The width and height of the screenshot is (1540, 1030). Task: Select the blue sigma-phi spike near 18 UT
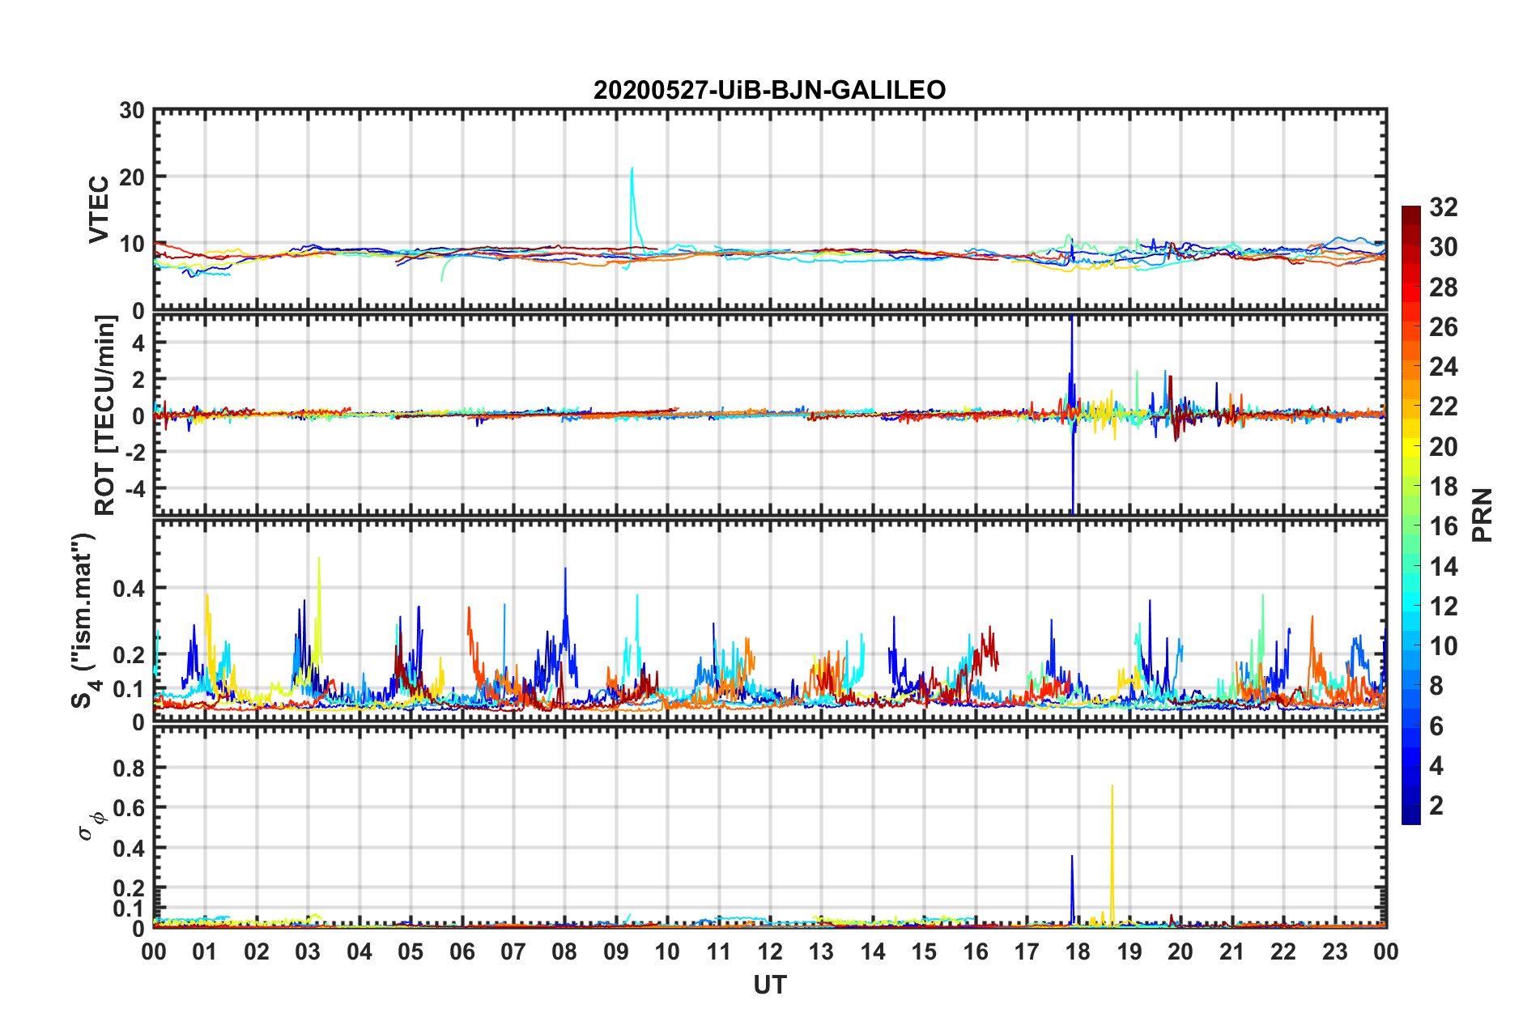pos(1072,889)
